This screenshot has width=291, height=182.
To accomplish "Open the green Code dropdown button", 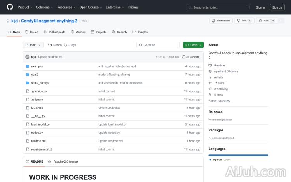I will point(193,45).
